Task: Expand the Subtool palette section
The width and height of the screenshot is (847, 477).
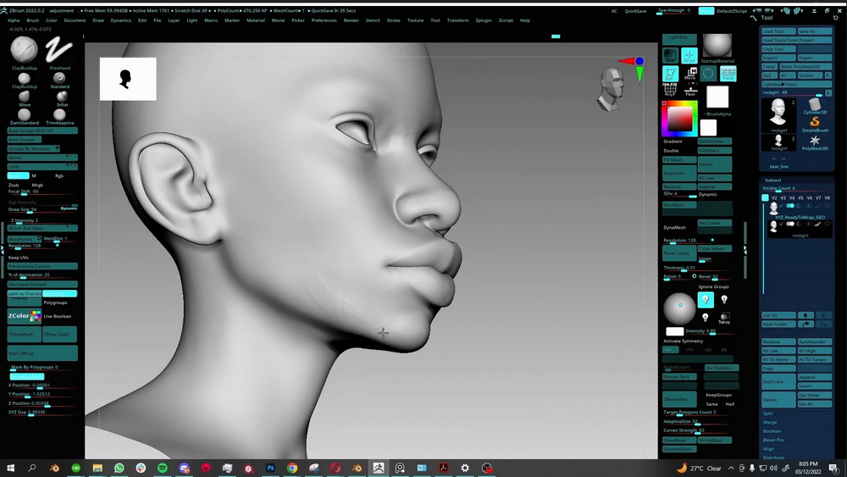Action: (x=773, y=180)
